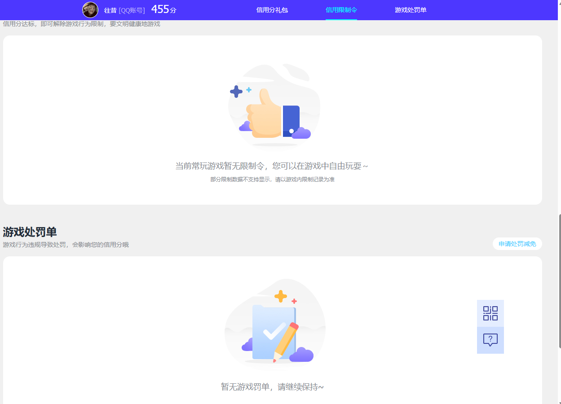Screen dimensions: 561x404
Task: Click the [QQ账号] label
Action: pos(132,10)
